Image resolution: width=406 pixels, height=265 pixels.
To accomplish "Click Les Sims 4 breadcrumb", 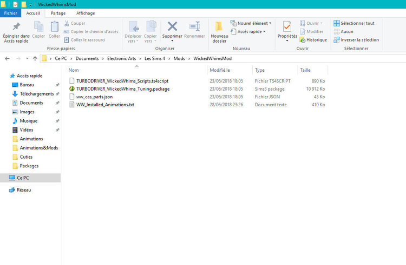I will tap(155, 59).
